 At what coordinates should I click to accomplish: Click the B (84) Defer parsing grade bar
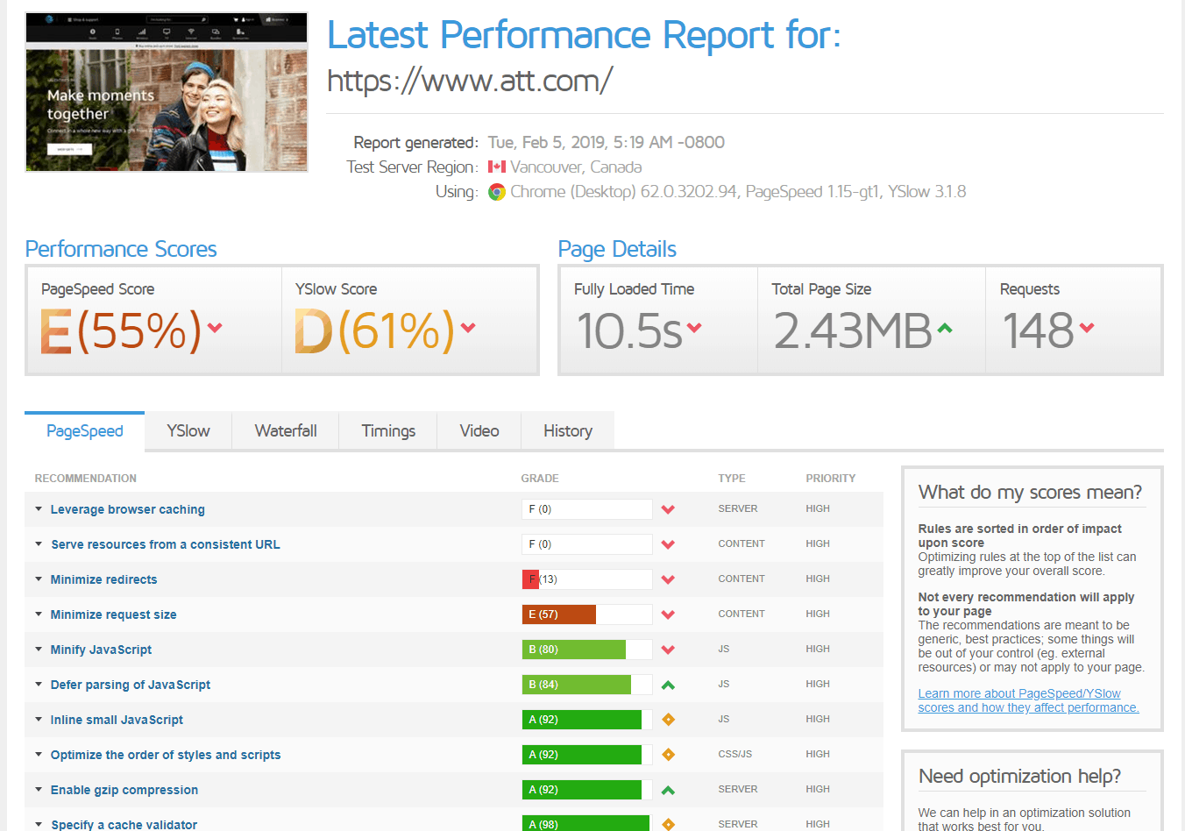tap(587, 685)
